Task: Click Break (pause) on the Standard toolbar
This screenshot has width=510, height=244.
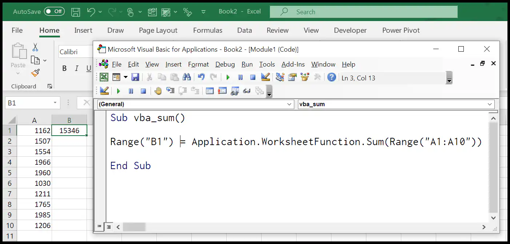Action: click(240, 77)
